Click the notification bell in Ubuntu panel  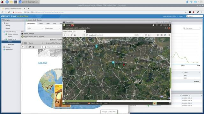(x=153, y=25)
